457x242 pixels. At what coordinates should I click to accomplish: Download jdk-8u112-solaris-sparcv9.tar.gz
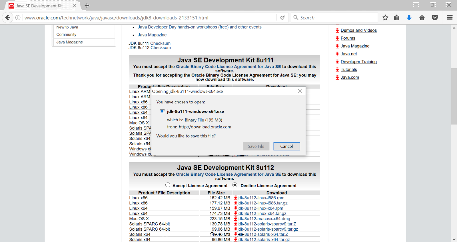[x=268, y=229]
